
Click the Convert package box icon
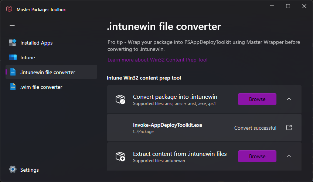coord(120,99)
